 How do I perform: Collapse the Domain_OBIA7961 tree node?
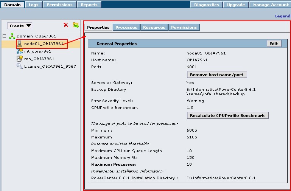click(5, 36)
